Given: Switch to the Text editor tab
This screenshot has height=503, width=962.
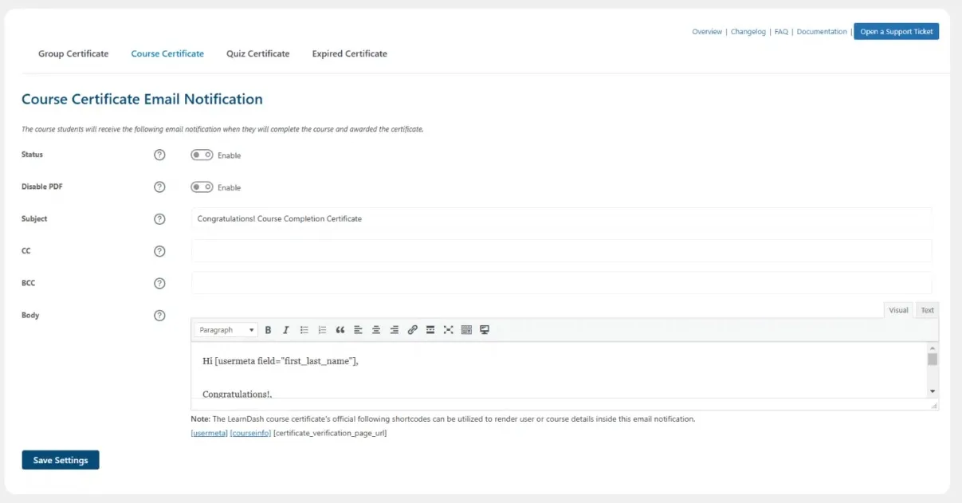Looking at the screenshot, I should click(x=926, y=310).
